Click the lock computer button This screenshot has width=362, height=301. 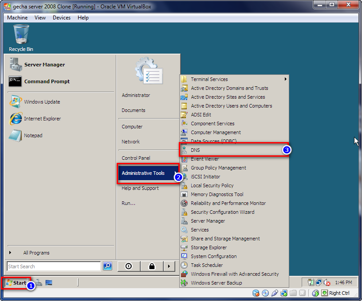pos(152,266)
